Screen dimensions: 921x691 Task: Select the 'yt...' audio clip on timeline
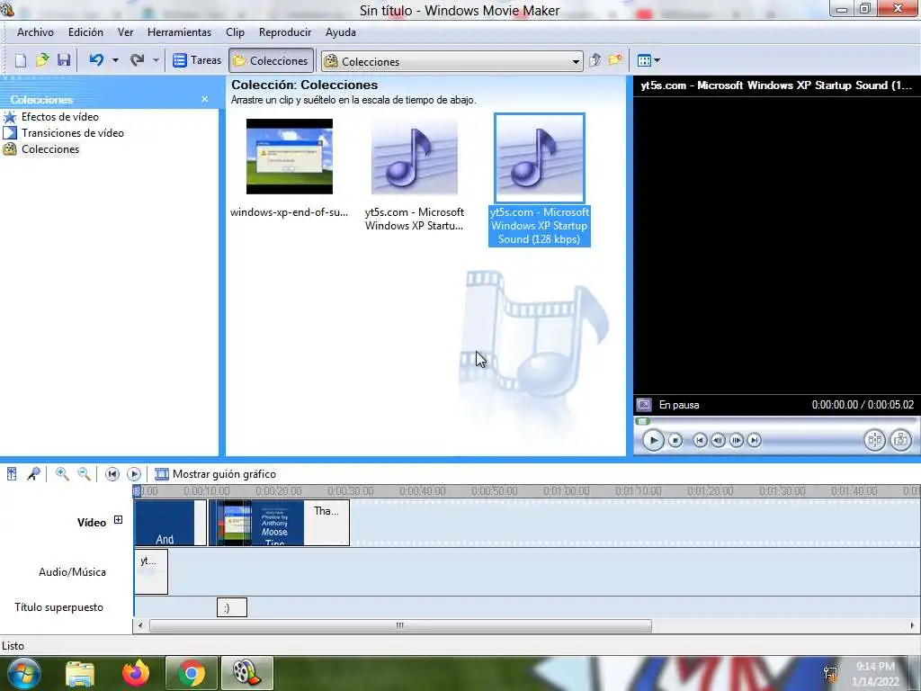tap(151, 571)
